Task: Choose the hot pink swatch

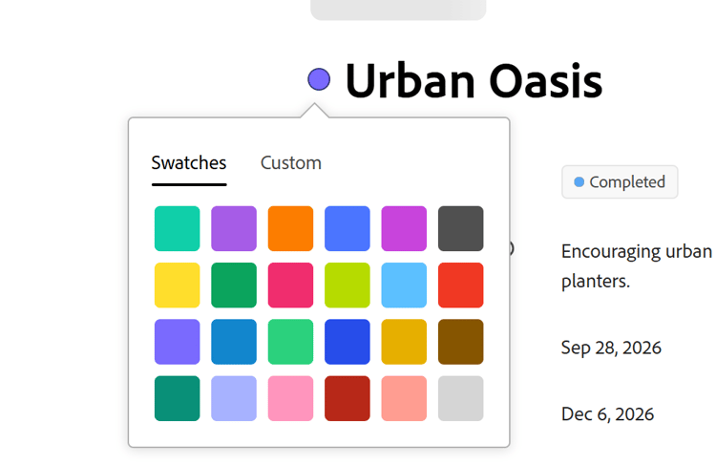Action: point(290,285)
